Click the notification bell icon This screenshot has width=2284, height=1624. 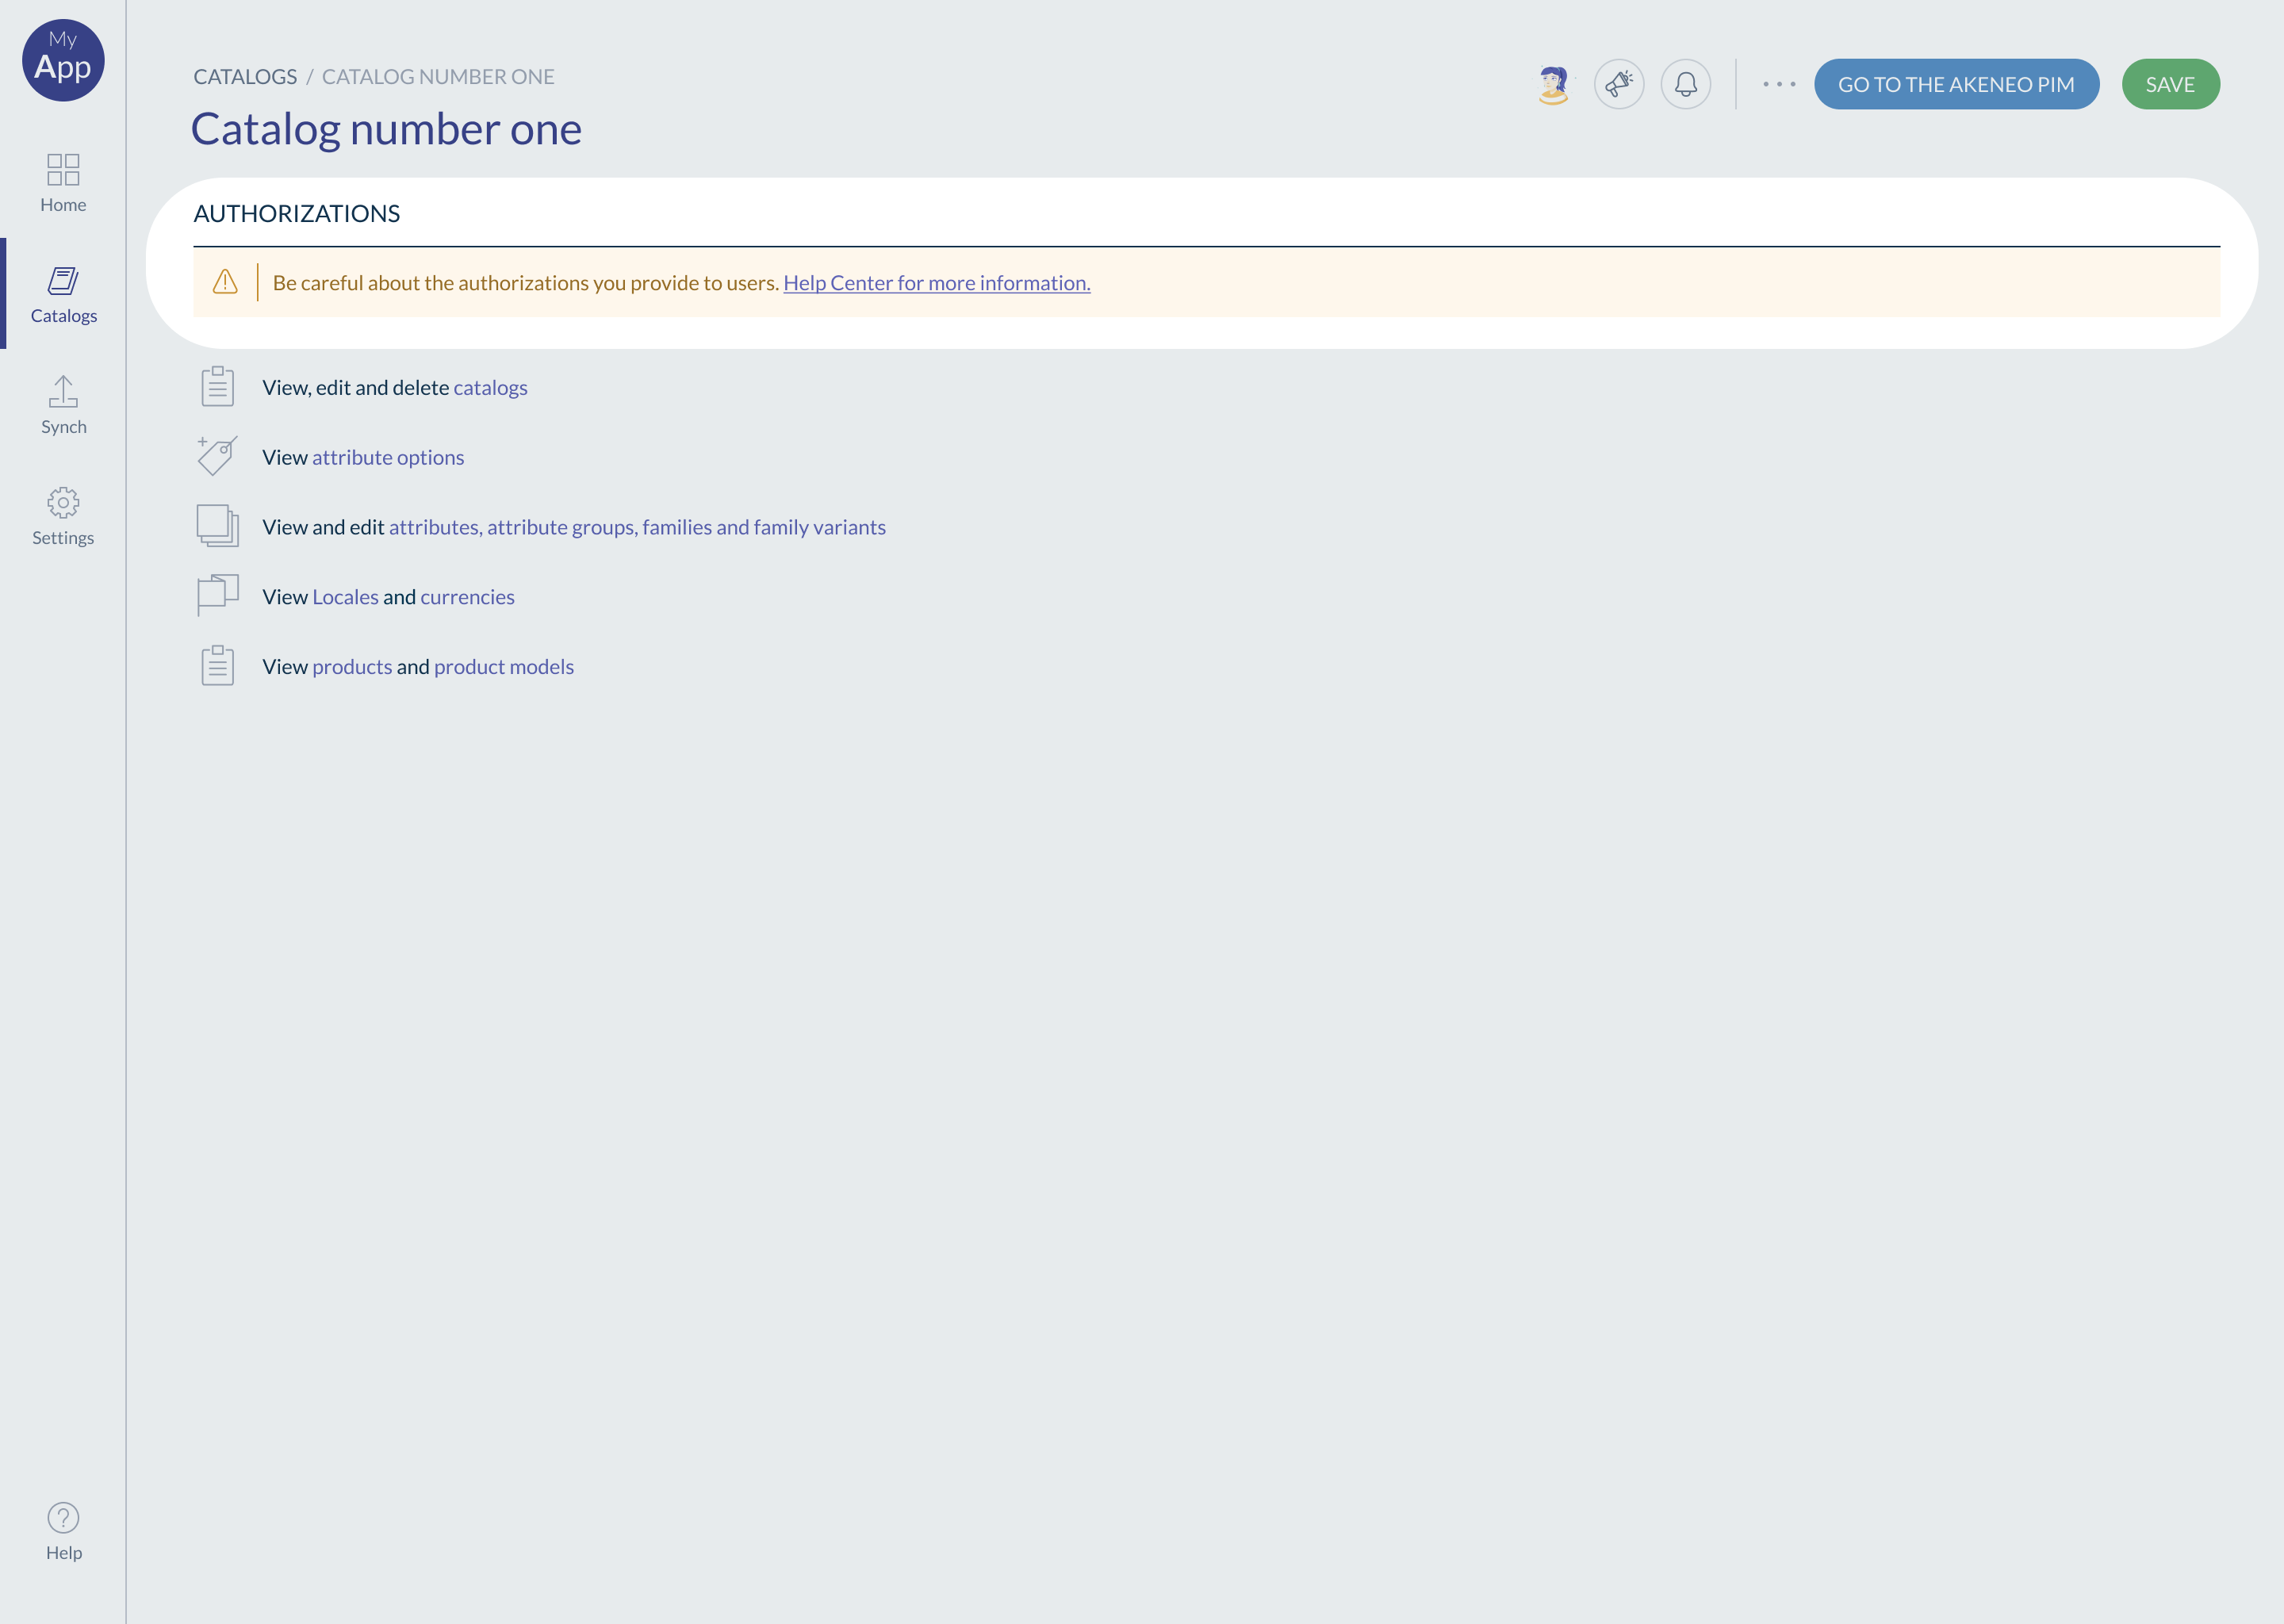click(1687, 82)
